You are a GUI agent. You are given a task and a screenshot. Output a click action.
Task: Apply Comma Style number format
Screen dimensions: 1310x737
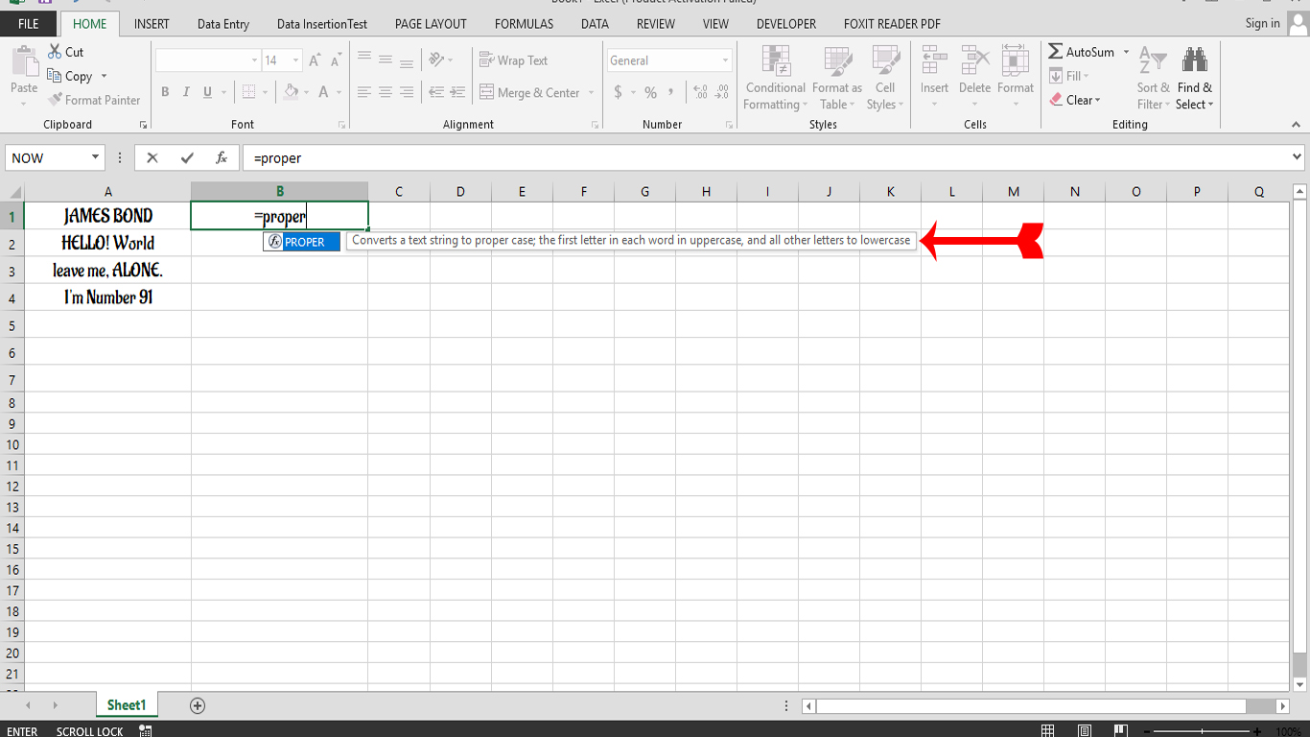coord(671,92)
